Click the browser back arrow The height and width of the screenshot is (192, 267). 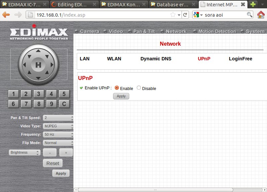tap(6, 15)
